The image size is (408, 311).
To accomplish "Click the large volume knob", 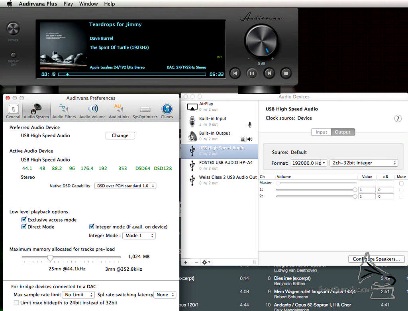I will coord(261,41).
